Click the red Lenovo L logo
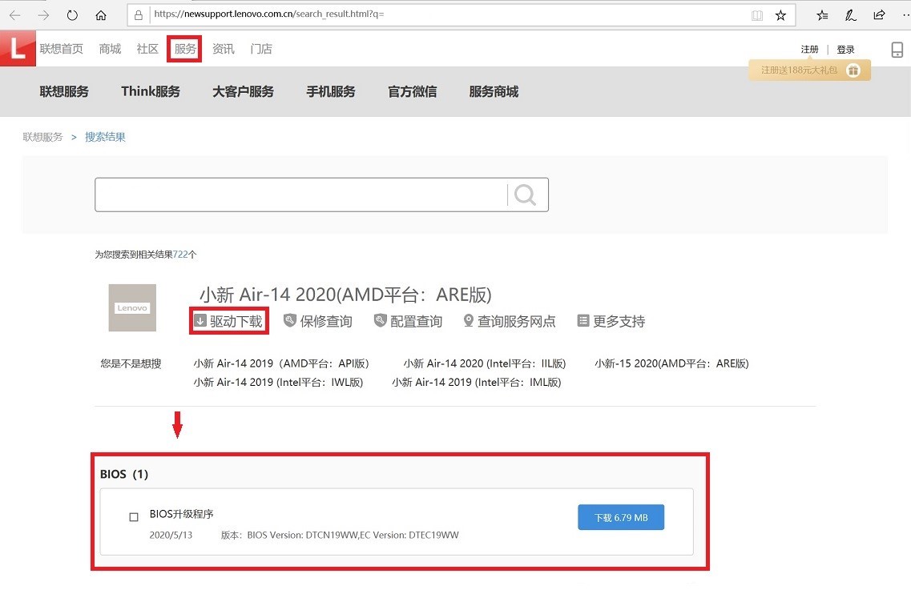The height and width of the screenshot is (606, 911). [18, 47]
